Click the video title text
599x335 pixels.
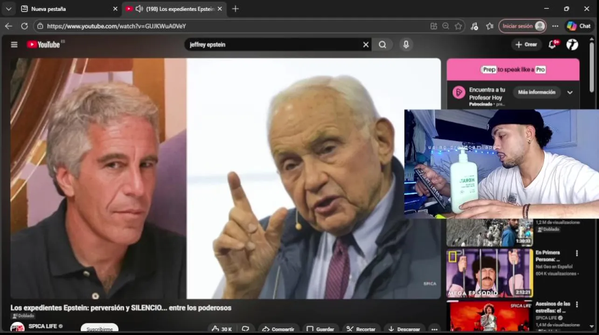click(121, 308)
